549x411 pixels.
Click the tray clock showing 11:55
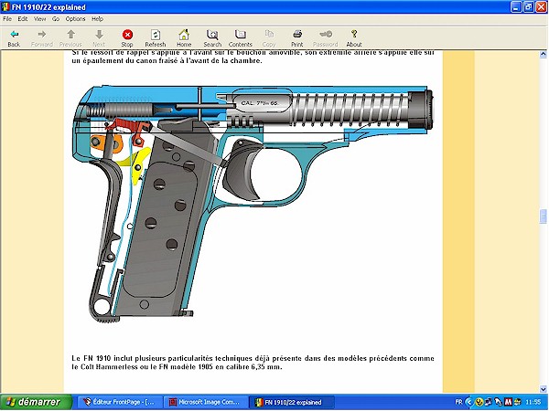tap(533, 402)
